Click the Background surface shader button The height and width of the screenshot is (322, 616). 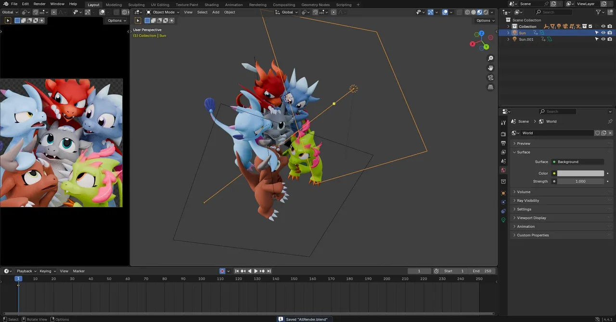pyautogui.click(x=577, y=162)
